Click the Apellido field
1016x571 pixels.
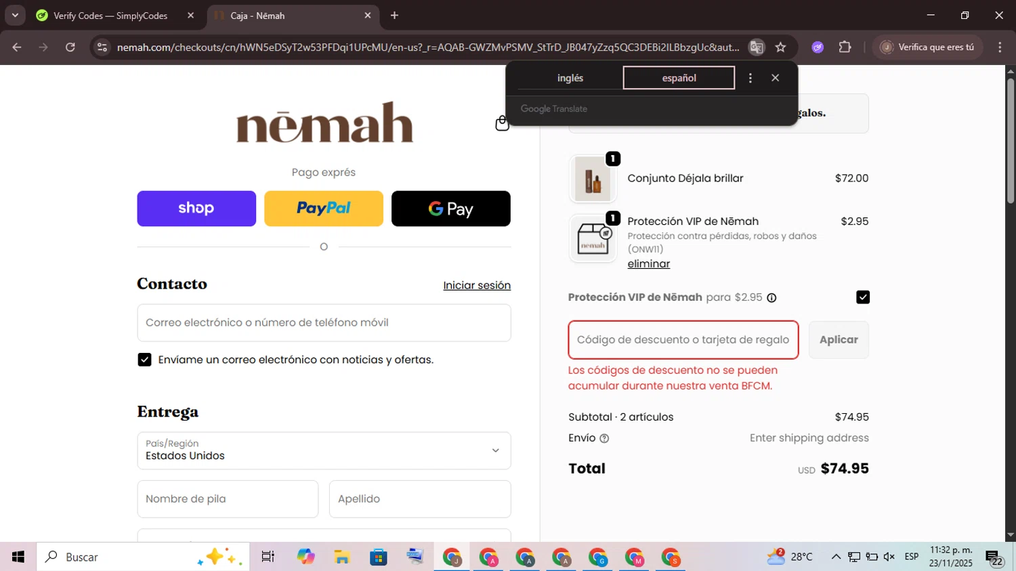(420, 499)
